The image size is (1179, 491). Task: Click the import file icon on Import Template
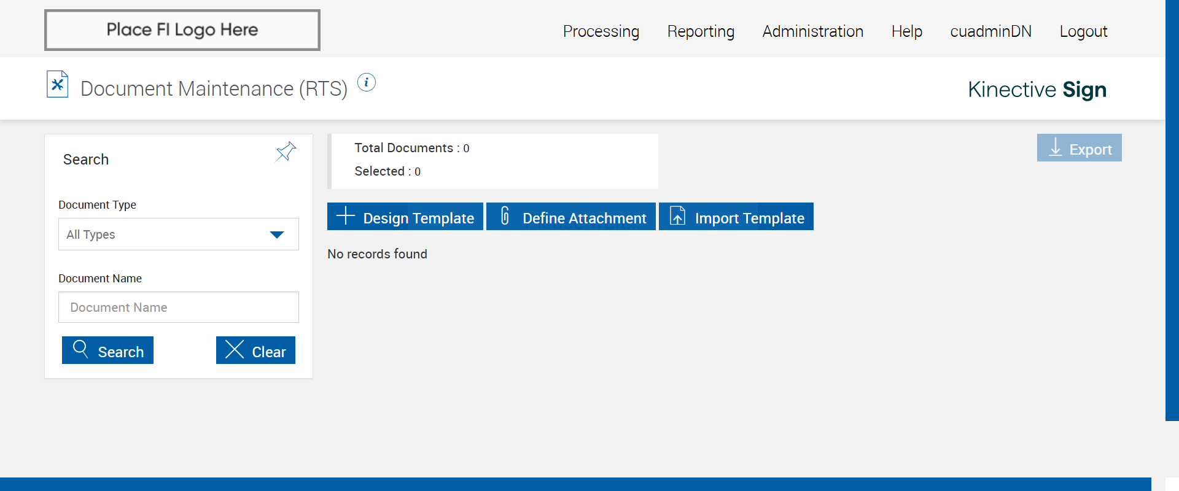pos(677,216)
